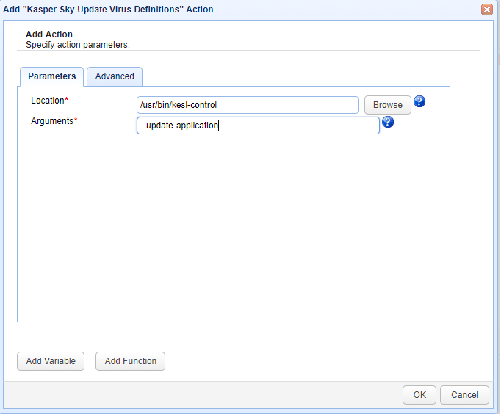Click the 'Add Action' heading
Viewport: 501px width, 417px height.
[x=49, y=35]
